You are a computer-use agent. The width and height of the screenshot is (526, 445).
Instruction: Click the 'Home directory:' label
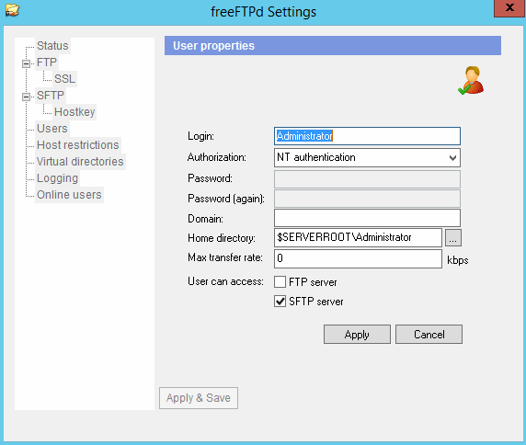coord(222,238)
